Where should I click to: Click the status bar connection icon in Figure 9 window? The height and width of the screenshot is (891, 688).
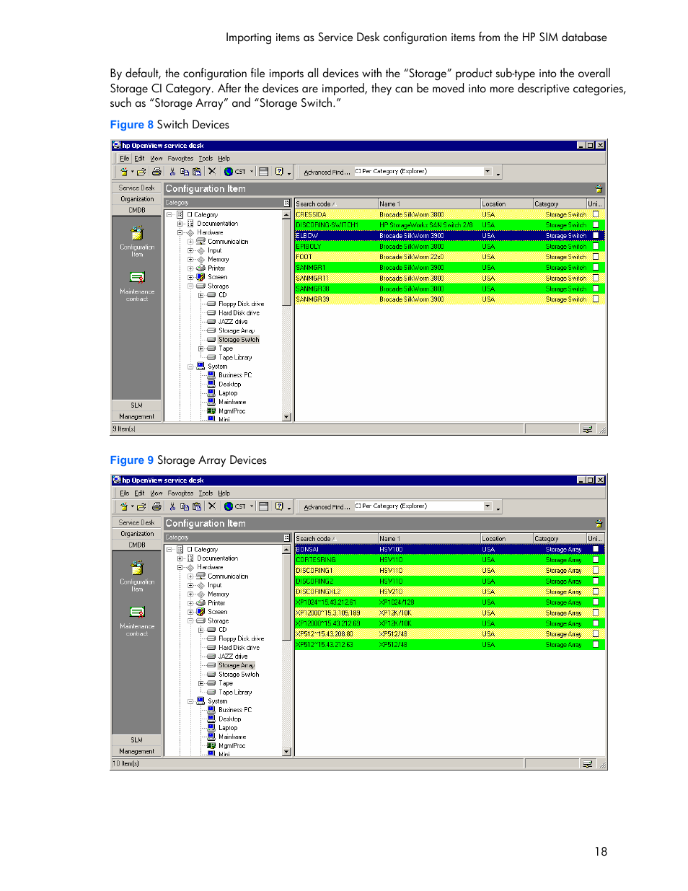pos(588,764)
